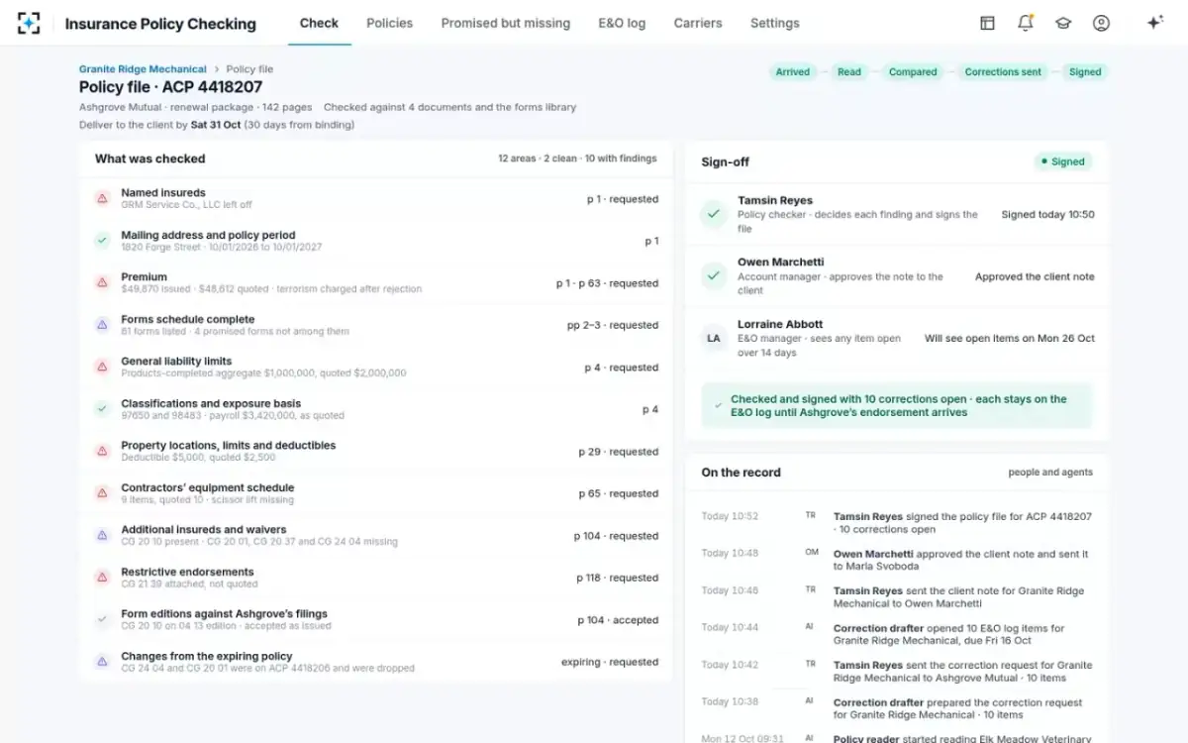Open the Policies tab
1188x743 pixels.
(x=390, y=23)
